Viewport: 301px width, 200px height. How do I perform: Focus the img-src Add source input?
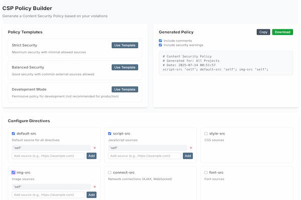coord(48,195)
